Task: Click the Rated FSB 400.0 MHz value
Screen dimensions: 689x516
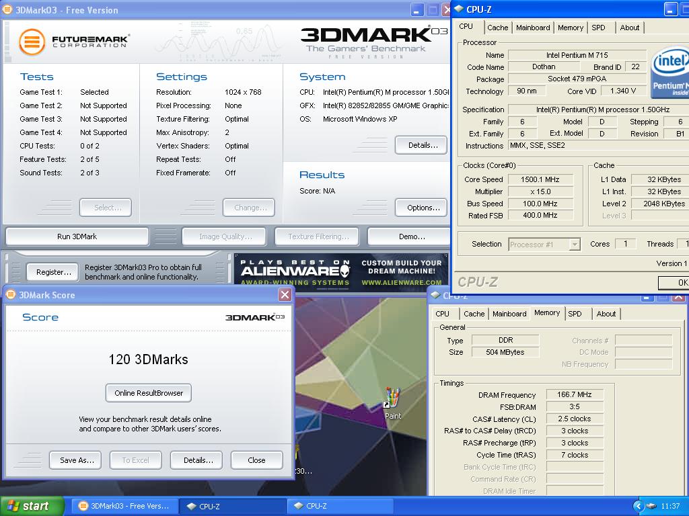Action: 540,216
